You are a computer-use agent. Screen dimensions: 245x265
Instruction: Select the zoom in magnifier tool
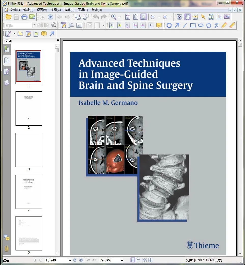click(114, 17)
